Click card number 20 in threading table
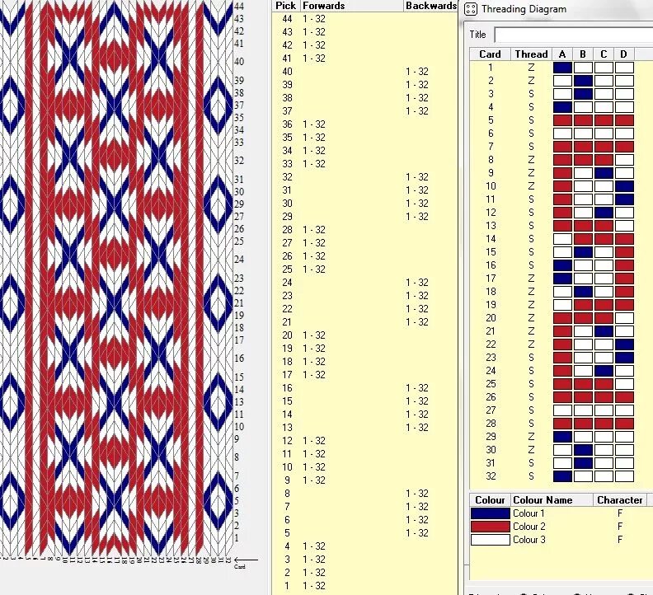The width and height of the screenshot is (653, 595). click(491, 318)
